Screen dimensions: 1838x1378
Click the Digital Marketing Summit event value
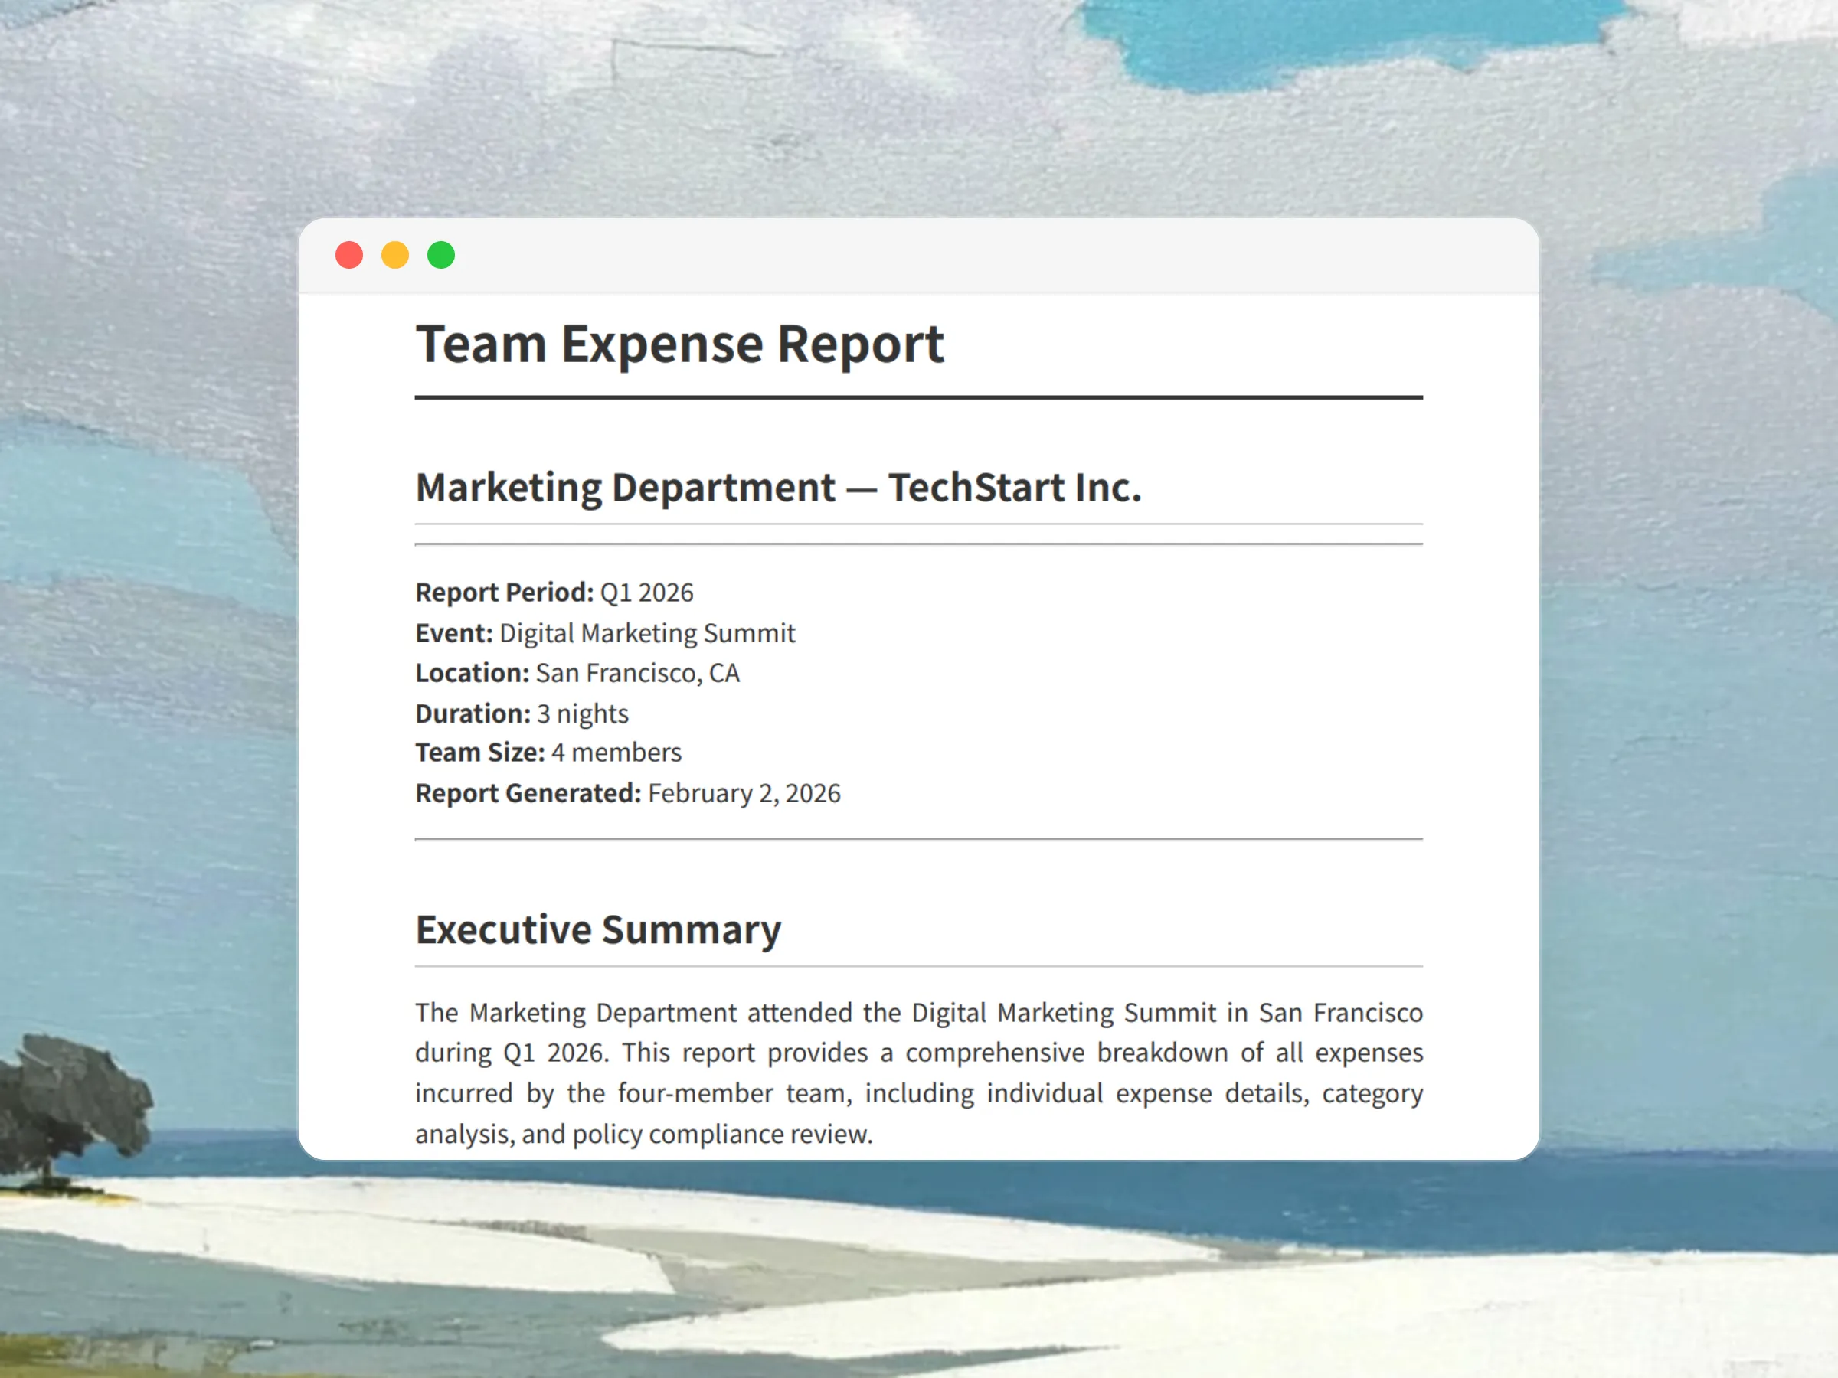646,634
